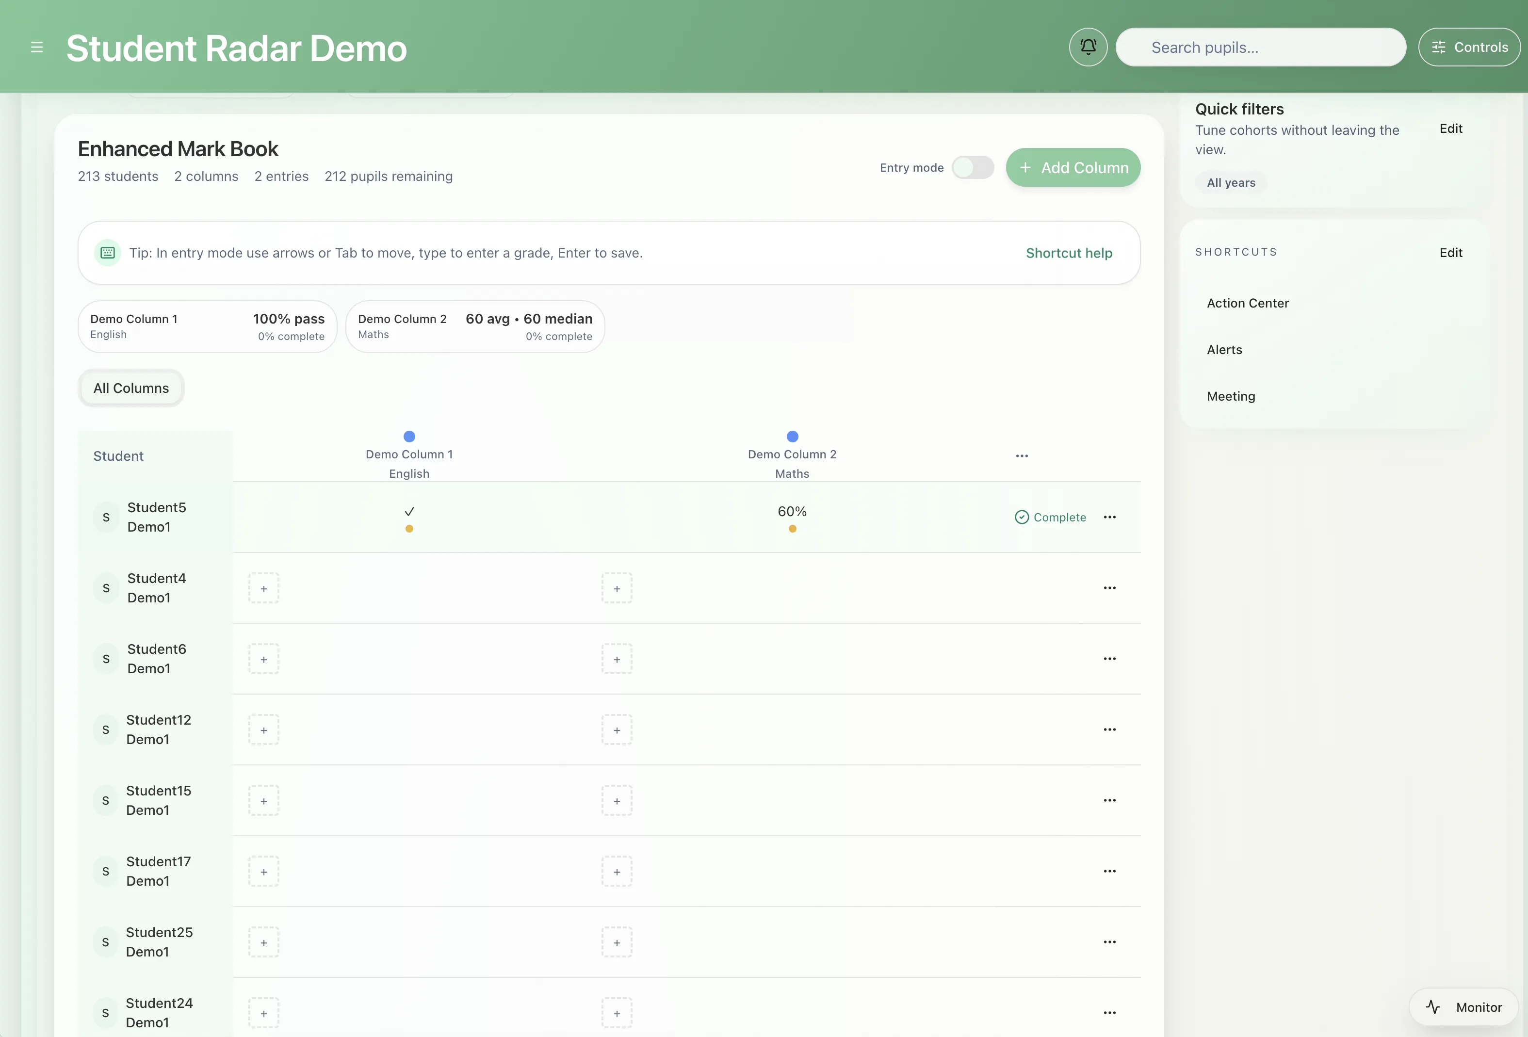The height and width of the screenshot is (1037, 1528).
Task: Open the notifications bell
Action: (x=1088, y=47)
